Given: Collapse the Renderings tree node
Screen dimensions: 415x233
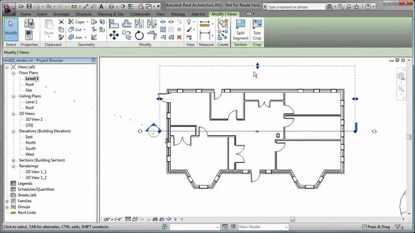Looking at the screenshot, I should tap(13, 166).
